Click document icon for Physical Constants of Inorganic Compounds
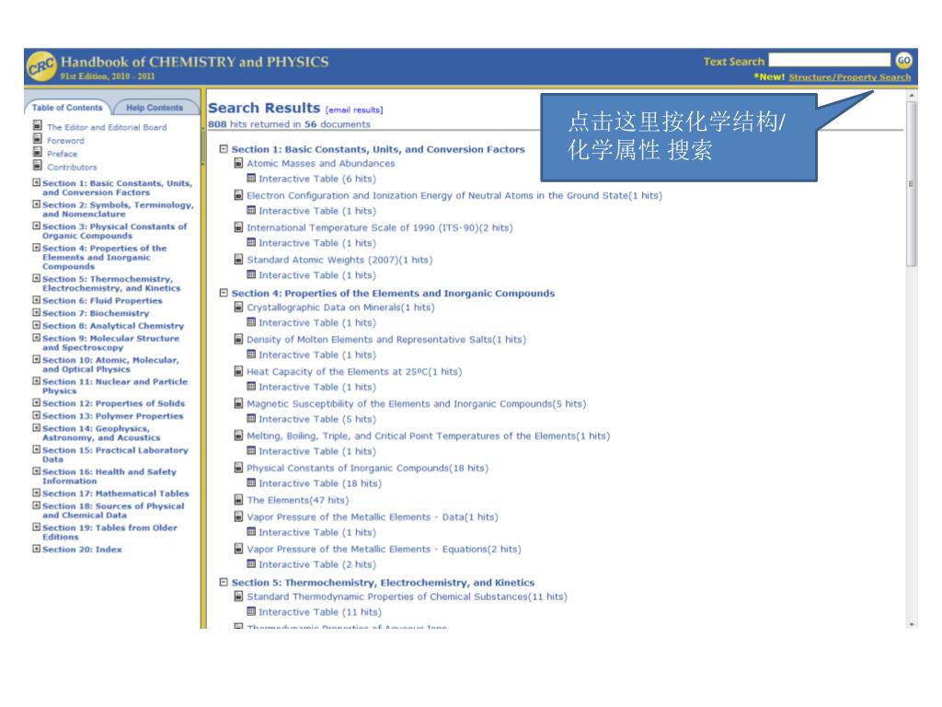 click(x=238, y=468)
